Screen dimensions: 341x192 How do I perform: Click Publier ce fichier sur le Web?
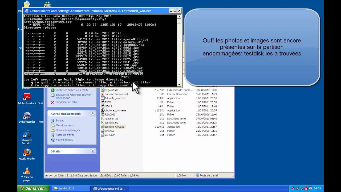72,90
